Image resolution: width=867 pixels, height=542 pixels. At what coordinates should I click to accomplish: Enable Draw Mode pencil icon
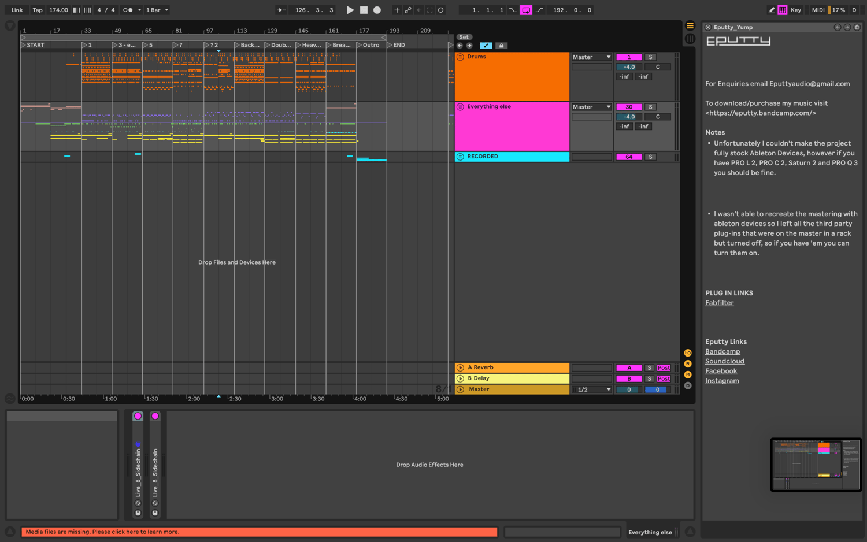771,10
